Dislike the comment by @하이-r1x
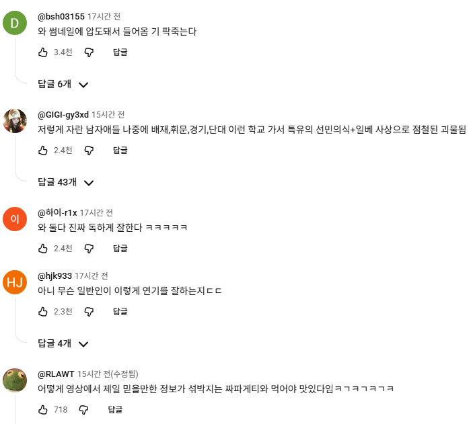Image resolution: width=471 pixels, height=424 pixels. [89, 249]
